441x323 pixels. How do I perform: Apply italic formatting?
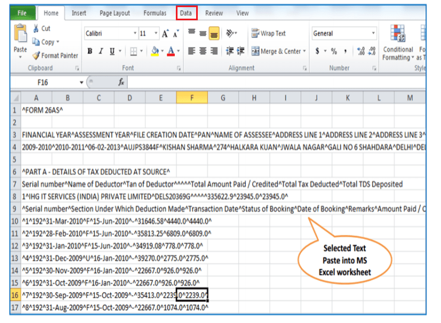pyautogui.click(x=101, y=50)
